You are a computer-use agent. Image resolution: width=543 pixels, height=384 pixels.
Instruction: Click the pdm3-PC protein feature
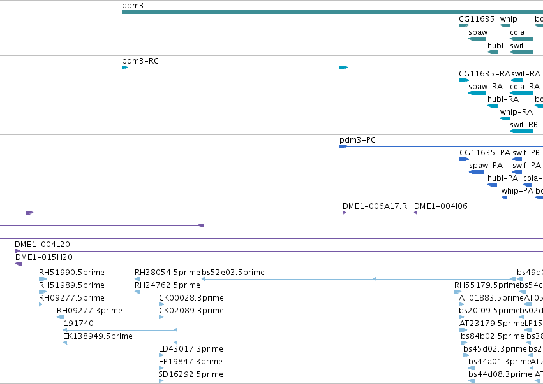click(441, 146)
